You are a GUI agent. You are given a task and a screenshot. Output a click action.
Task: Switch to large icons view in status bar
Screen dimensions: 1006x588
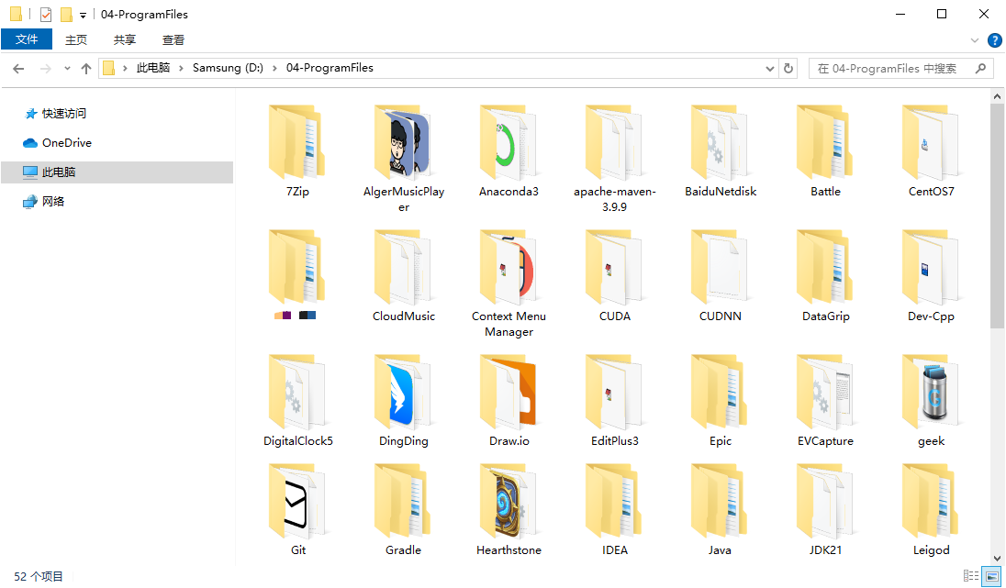(991, 576)
